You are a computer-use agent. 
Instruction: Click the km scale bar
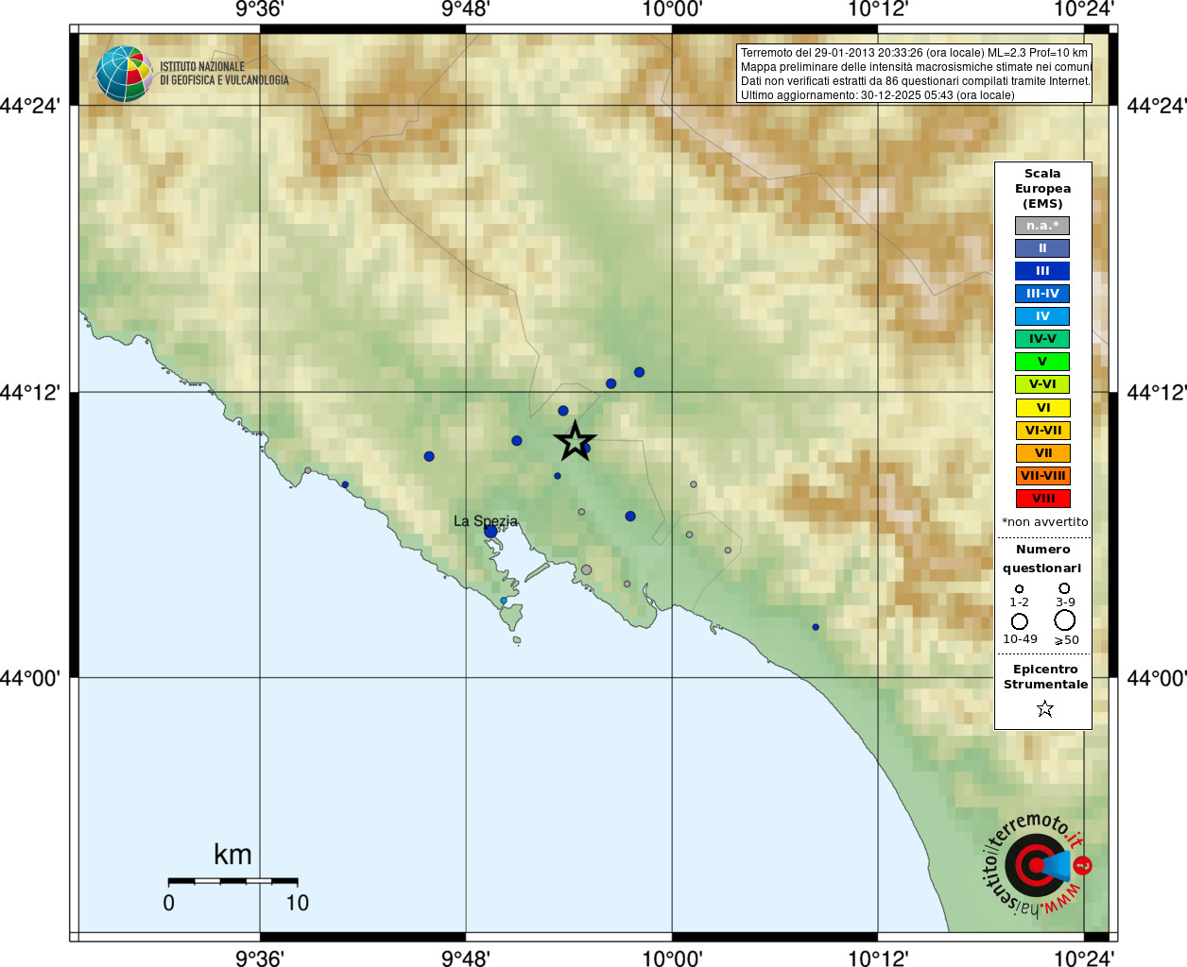232,880
